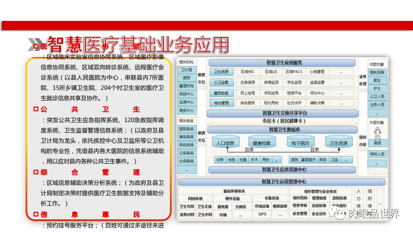
Task: Click the 服务器 cell
Action: pyautogui.click(x=223, y=207)
